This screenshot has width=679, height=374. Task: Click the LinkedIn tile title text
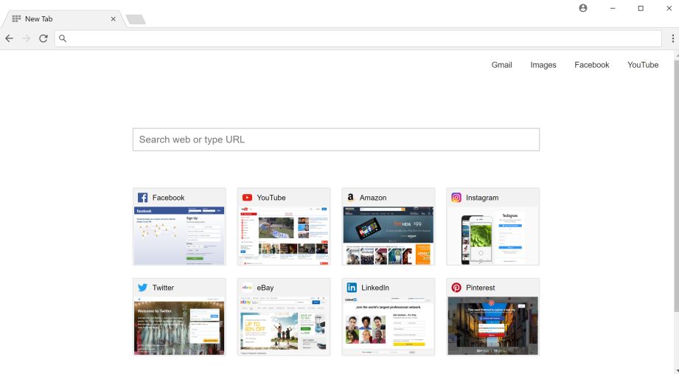[x=375, y=288]
